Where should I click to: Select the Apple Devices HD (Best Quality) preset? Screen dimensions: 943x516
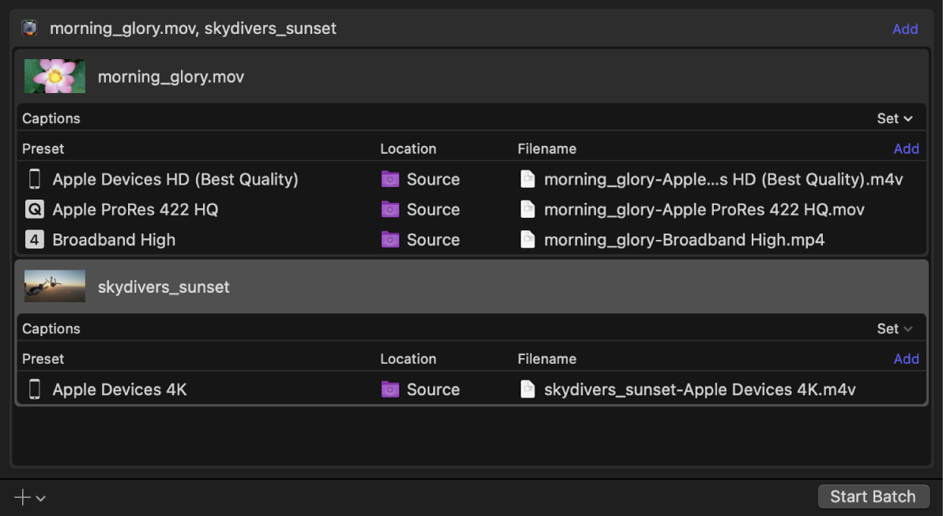[x=175, y=180]
